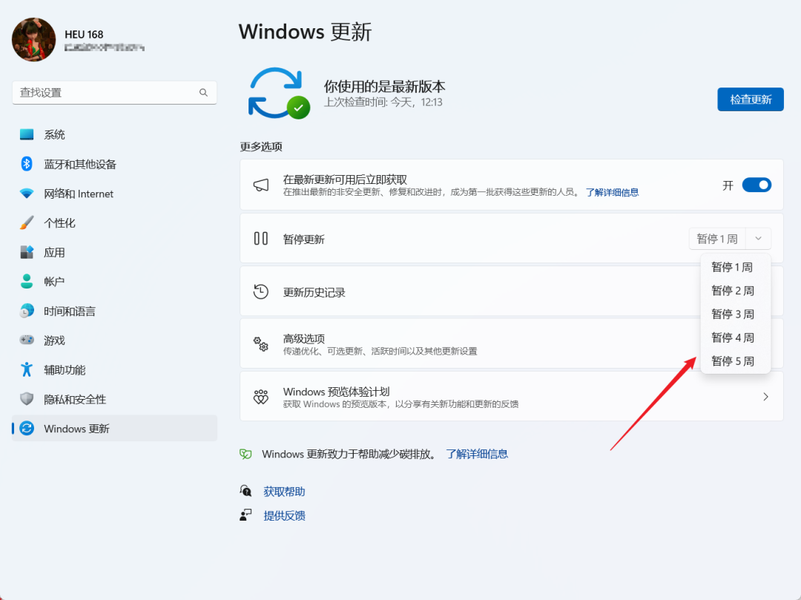Open Windows 预览体验计划 chevron arrow
Image resolution: width=801 pixels, height=600 pixels.
coord(765,397)
